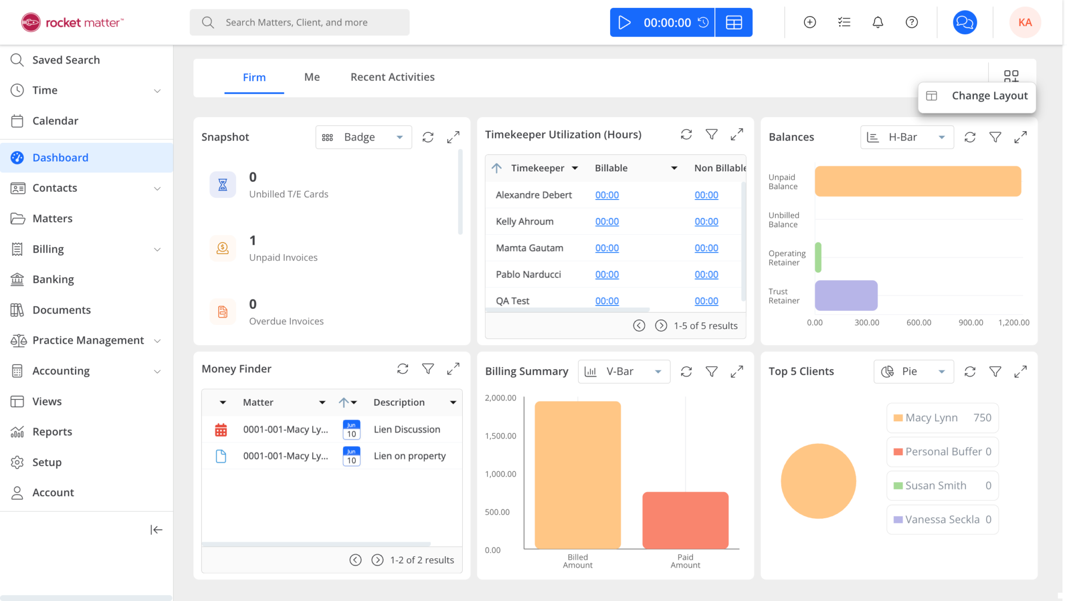The height and width of the screenshot is (601, 1067).
Task: Open the Billing Summary chart type dropdown
Action: pyautogui.click(x=623, y=371)
